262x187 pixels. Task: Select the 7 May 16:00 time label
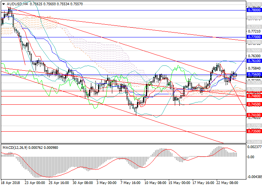[131, 183]
